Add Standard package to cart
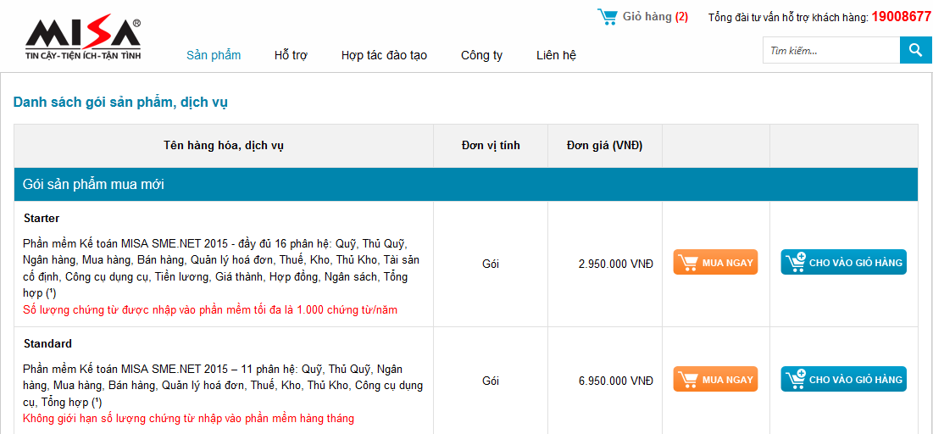The width and height of the screenshot is (933, 434). click(x=843, y=380)
